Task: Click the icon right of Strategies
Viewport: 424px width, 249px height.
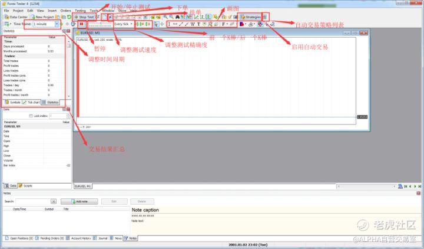Action: click(265, 17)
